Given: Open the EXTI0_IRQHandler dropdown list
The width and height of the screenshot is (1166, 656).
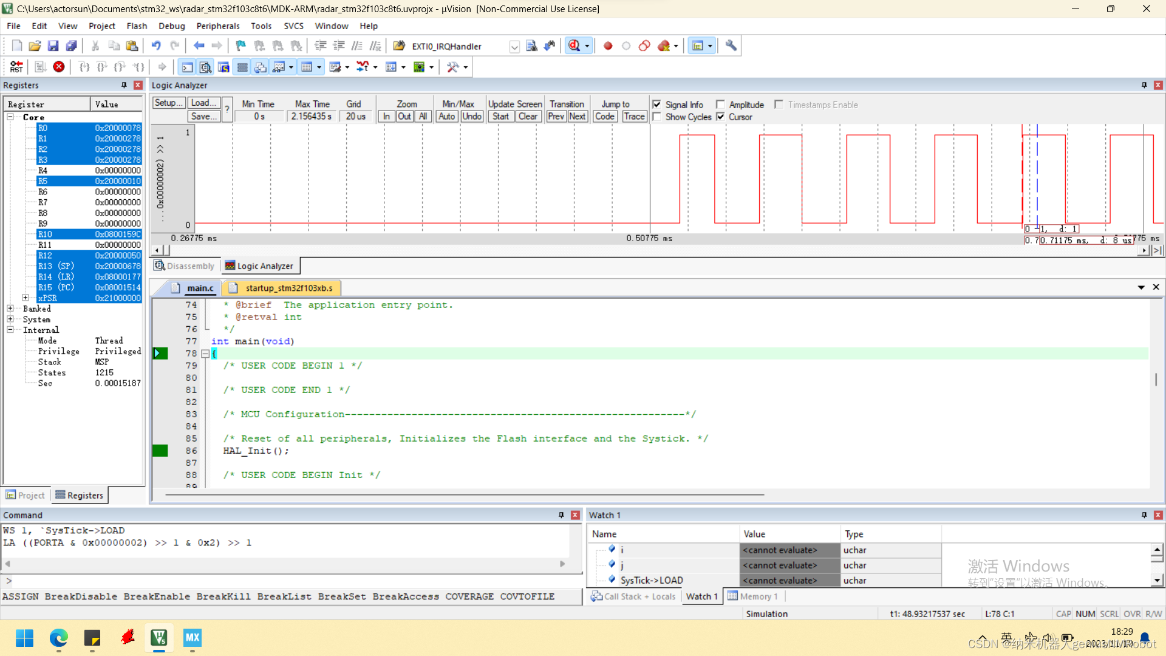Looking at the screenshot, I should tap(514, 47).
